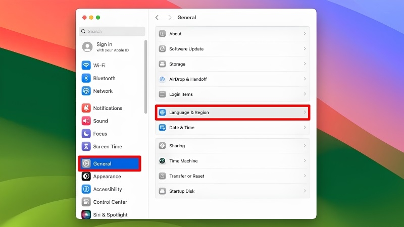Viewport: 404px width, 227px height.
Task: Click the Storage label text
Action: pyautogui.click(x=177, y=64)
